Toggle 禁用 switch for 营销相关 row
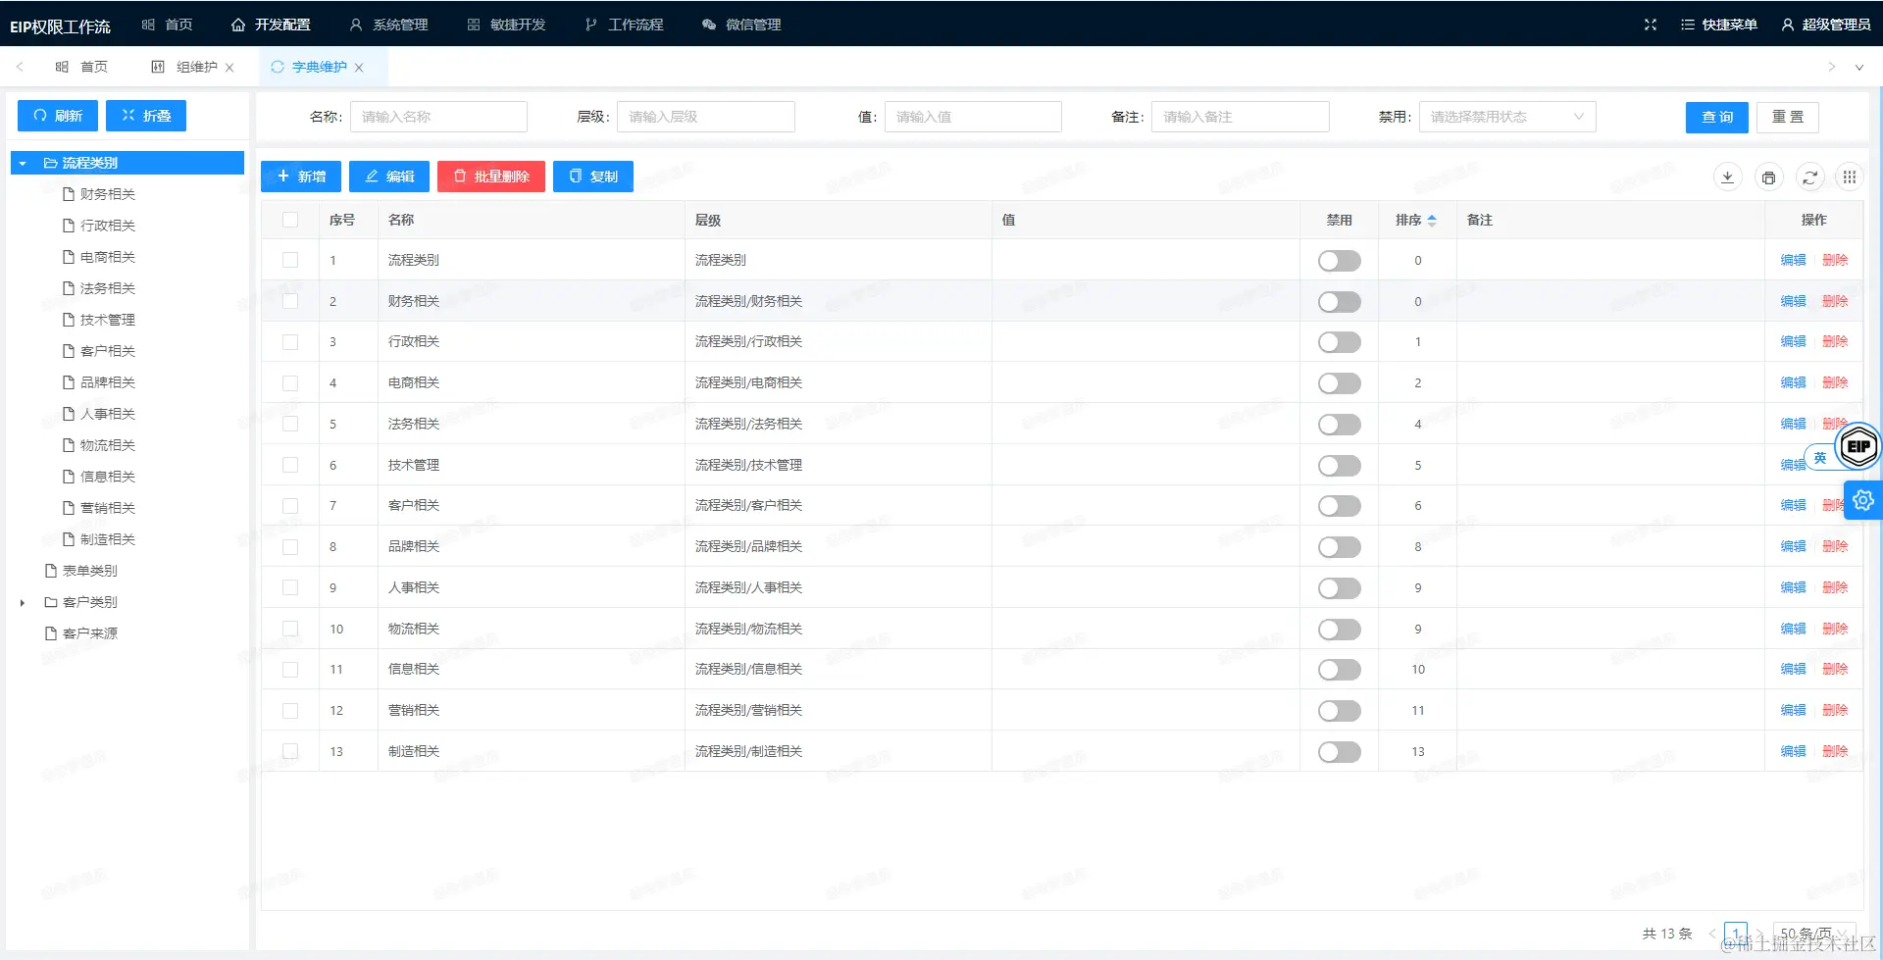1883x960 pixels. [x=1339, y=711]
